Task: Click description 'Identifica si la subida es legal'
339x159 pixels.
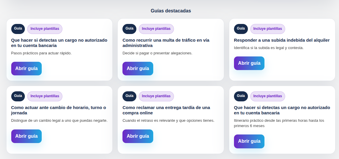Action: (269, 48)
